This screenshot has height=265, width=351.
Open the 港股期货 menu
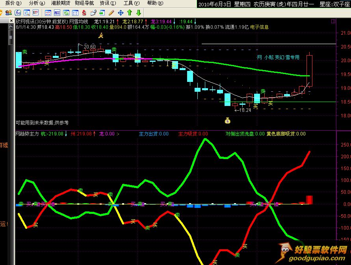(60, 3)
